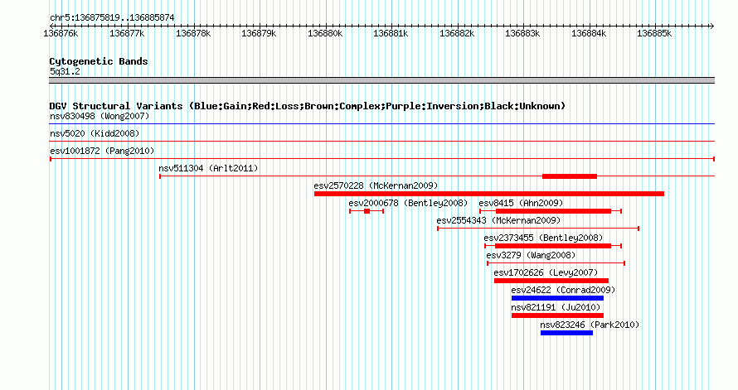Click the 136883k ruler tick label
The height and width of the screenshot is (390, 738).
tap(522, 33)
